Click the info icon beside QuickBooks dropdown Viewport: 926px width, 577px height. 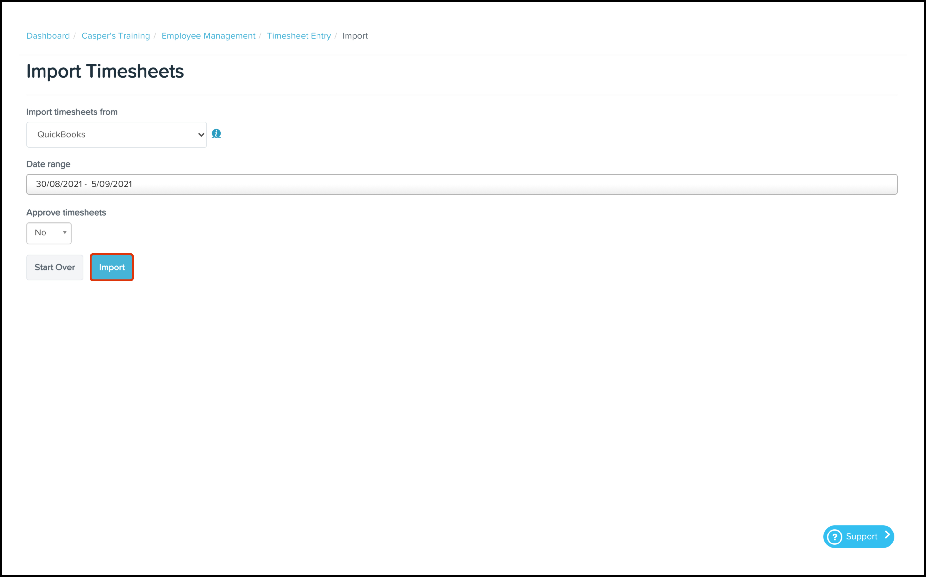point(216,133)
